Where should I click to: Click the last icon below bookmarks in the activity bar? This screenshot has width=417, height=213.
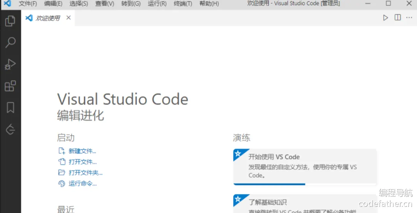pos(10,129)
